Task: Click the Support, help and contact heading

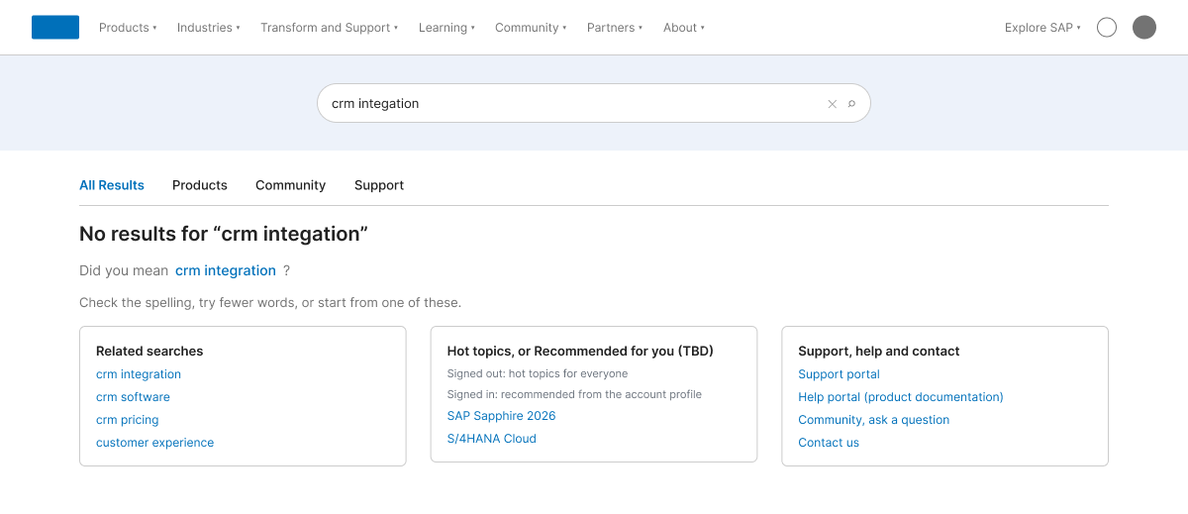Action: 879,351
